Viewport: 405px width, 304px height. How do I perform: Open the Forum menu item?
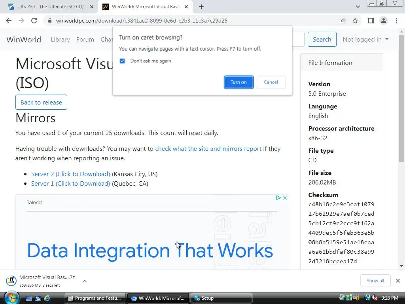[85, 40]
